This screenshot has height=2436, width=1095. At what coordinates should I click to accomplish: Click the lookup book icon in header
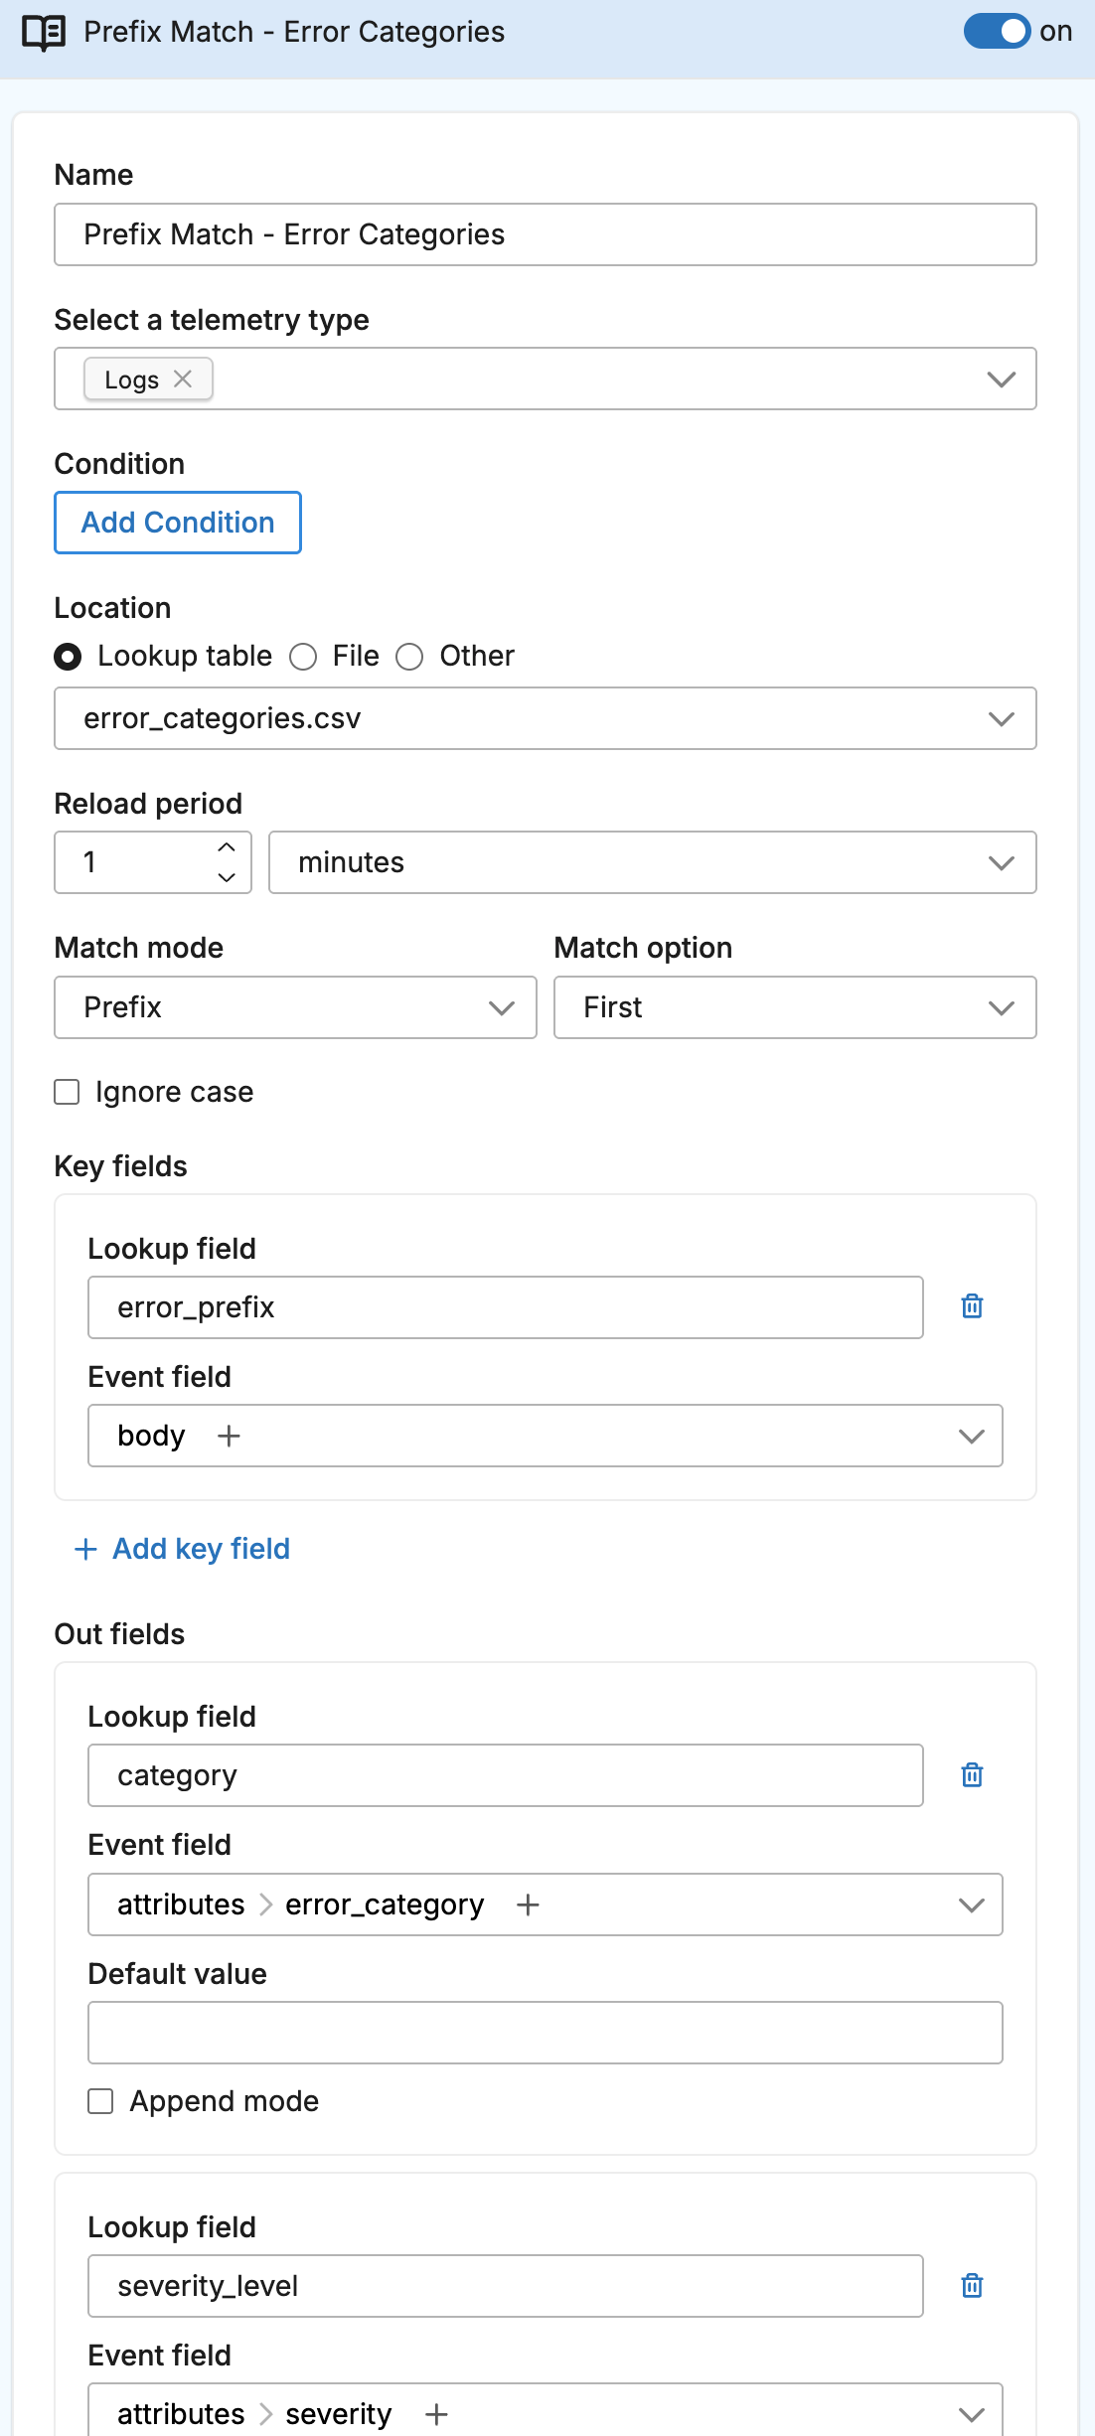pyautogui.click(x=44, y=33)
